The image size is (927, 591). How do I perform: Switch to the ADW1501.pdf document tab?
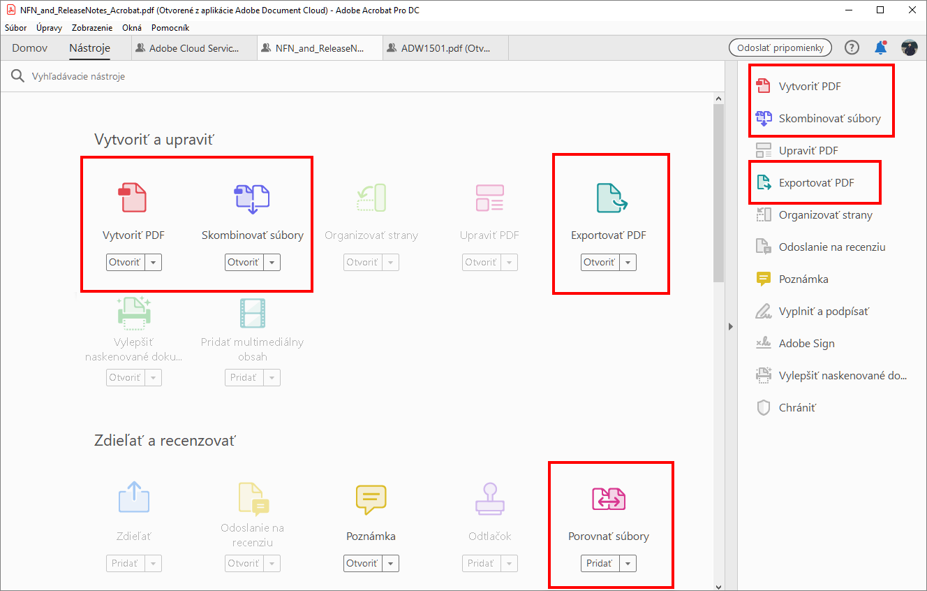point(445,48)
